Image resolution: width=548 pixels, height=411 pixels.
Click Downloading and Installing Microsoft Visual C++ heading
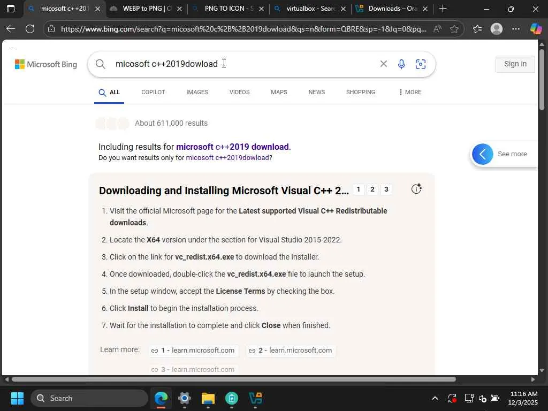pyautogui.click(x=224, y=191)
